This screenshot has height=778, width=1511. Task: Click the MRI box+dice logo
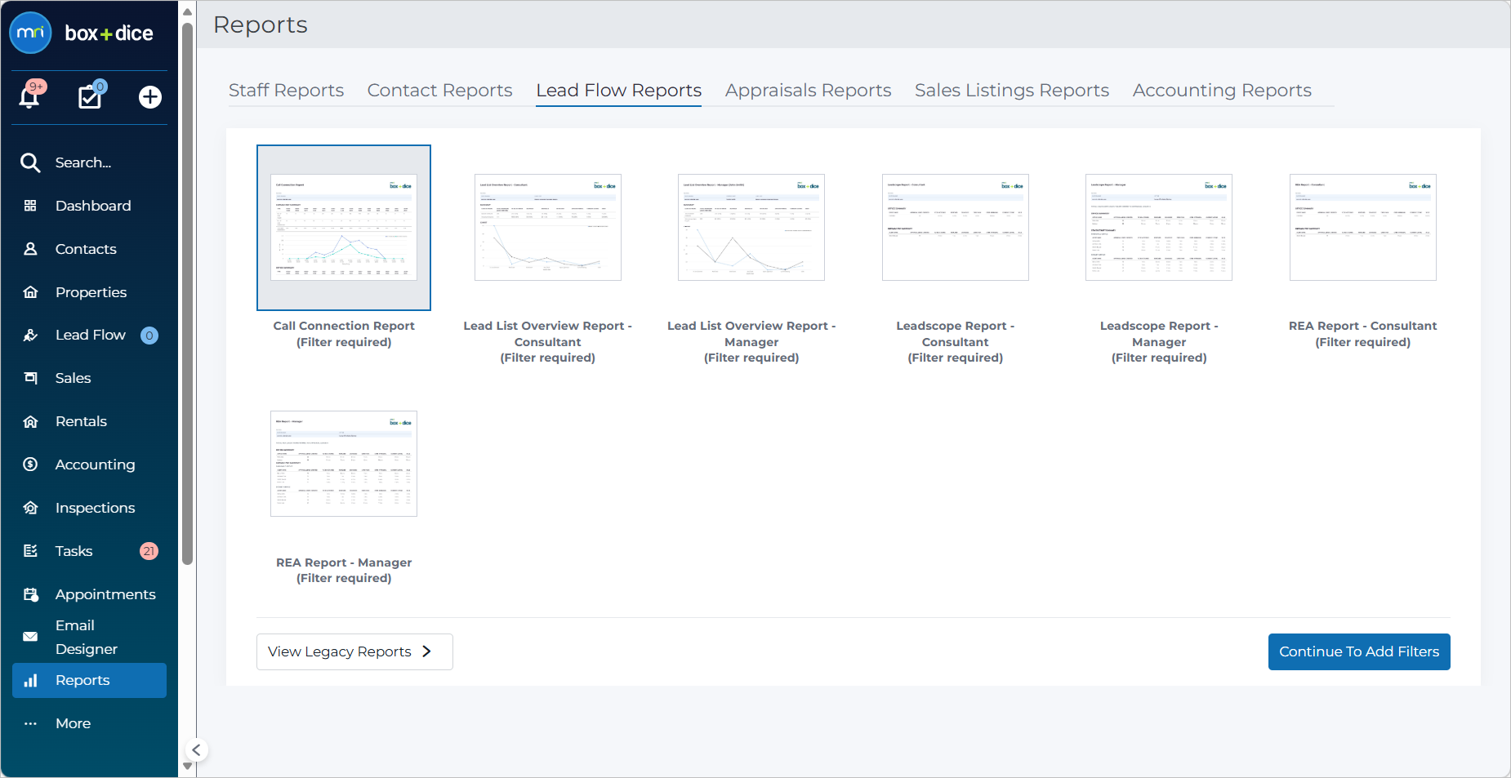click(x=82, y=33)
